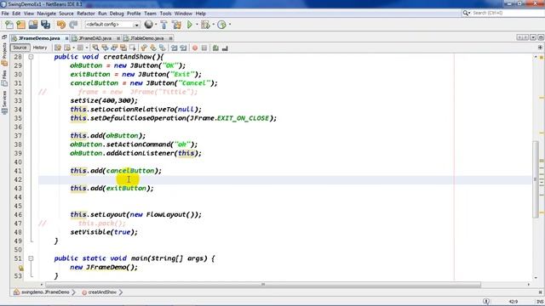Open the Tools menu
Image resolution: width=545 pixels, height=306 pixels.
click(x=166, y=14)
